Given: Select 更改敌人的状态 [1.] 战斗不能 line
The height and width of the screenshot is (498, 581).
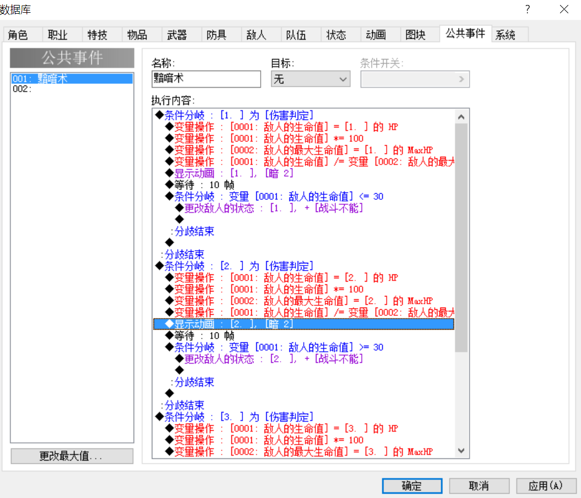Looking at the screenshot, I should 304,208.
